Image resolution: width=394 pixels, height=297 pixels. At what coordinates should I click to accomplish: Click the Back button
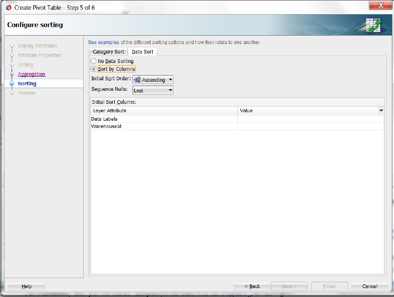(252, 286)
